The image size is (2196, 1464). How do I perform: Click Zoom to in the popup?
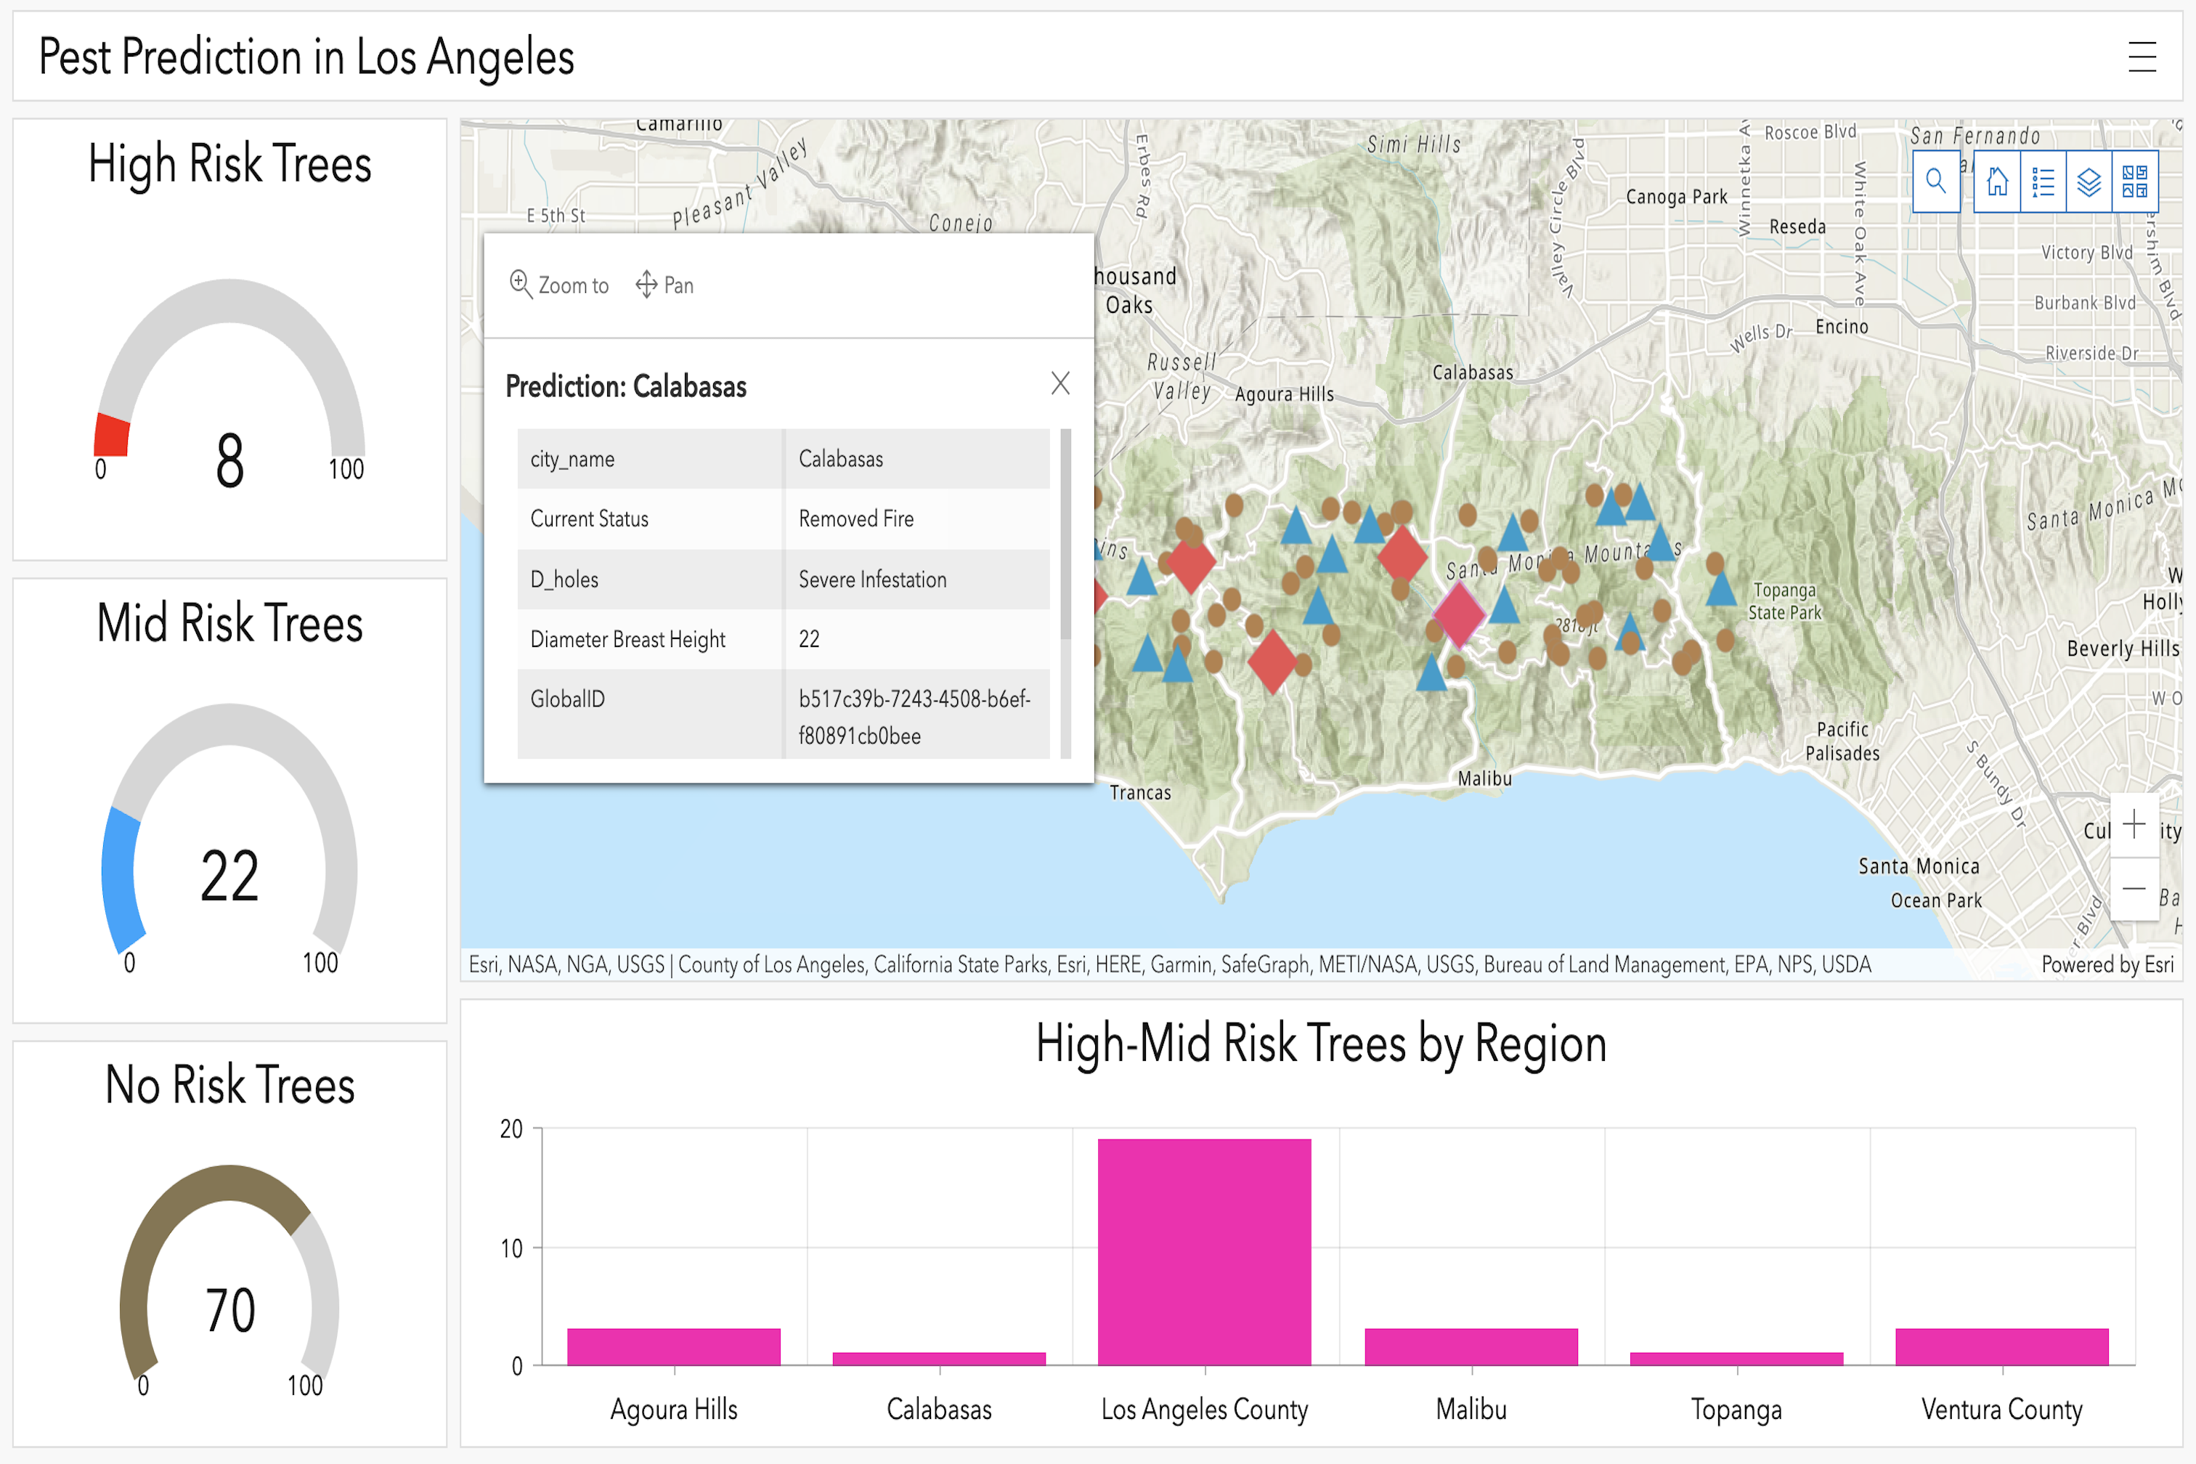tap(559, 285)
